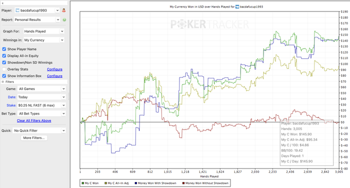Click the $-80 y-axis label
The width and height of the screenshot is (350, 188).
point(344,168)
